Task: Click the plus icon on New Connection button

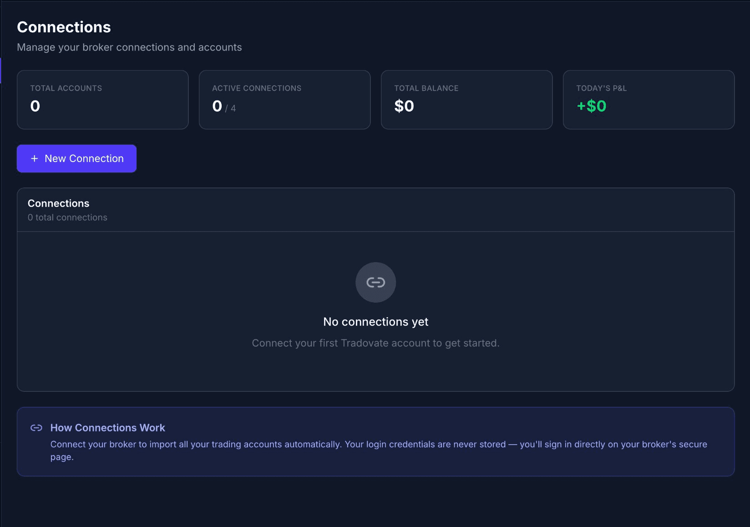Action: click(34, 158)
